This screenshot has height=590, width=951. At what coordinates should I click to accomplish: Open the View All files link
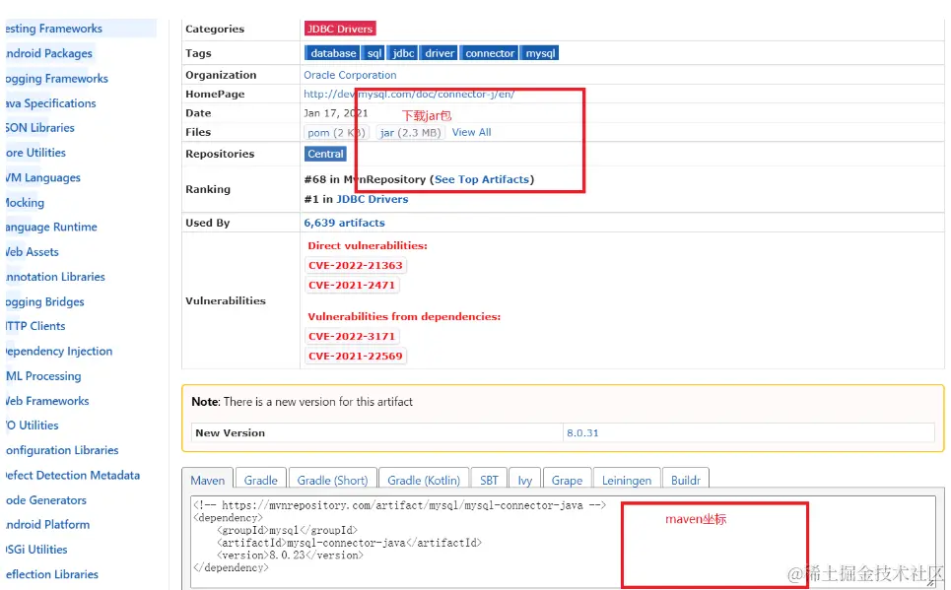tap(471, 132)
